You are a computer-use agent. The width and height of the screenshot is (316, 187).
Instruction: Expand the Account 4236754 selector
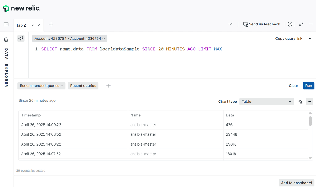tap(69, 38)
